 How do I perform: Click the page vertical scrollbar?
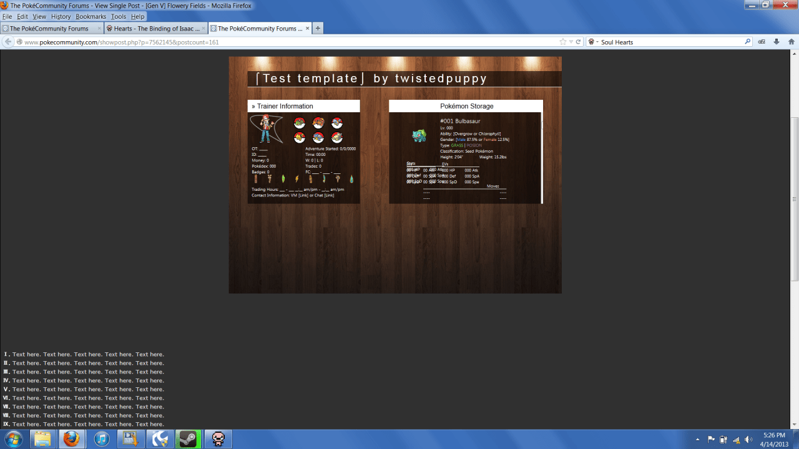[795, 200]
